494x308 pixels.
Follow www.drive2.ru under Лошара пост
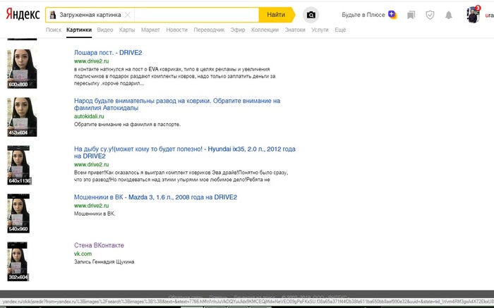click(x=91, y=61)
